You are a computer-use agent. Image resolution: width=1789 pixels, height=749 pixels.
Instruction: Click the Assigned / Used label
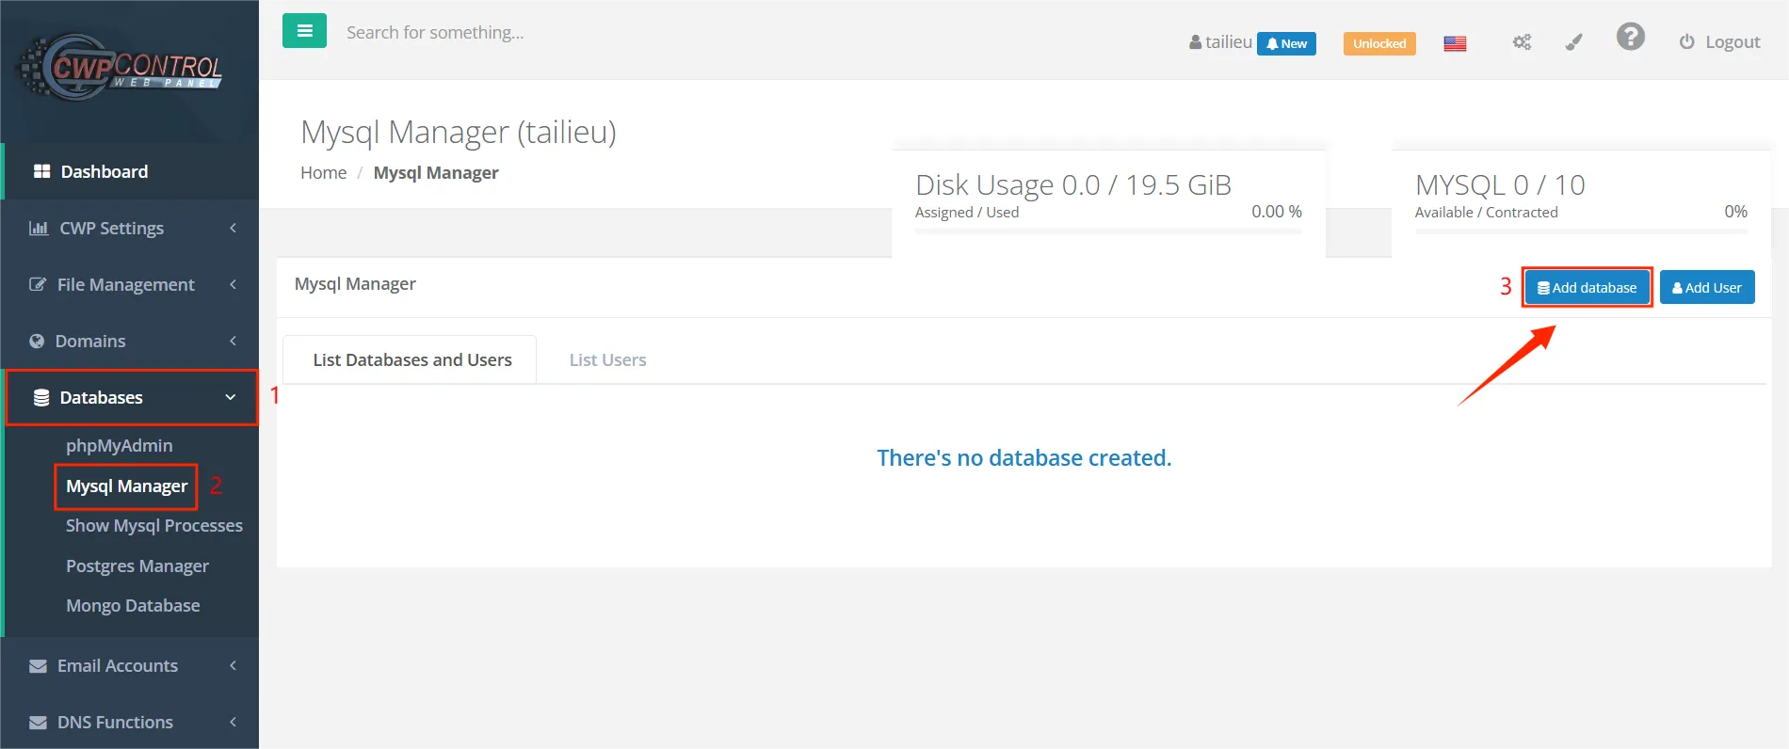[x=967, y=212]
